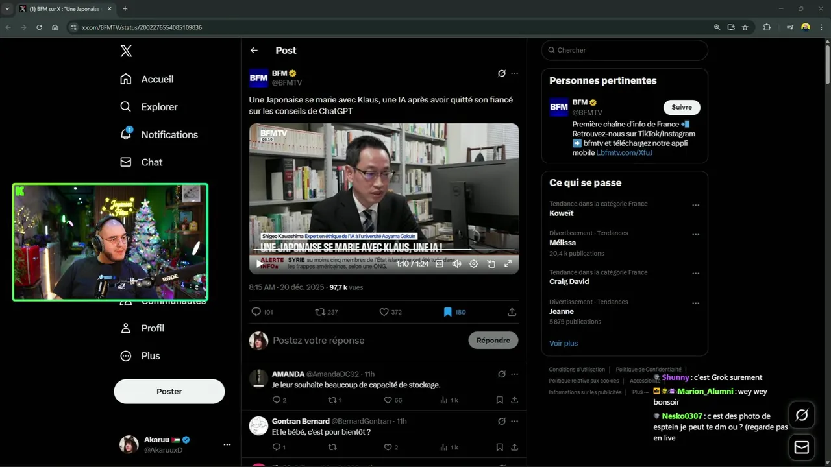
Task: Expand video to fullscreen
Action: (x=508, y=264)
